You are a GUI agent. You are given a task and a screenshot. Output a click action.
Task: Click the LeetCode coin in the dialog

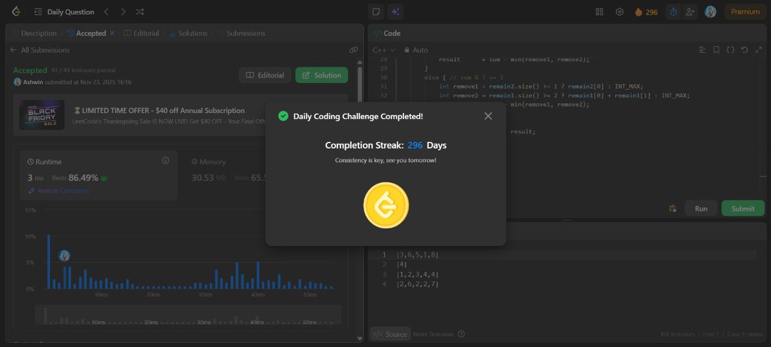pyautogui.click(x=386, y=205)
